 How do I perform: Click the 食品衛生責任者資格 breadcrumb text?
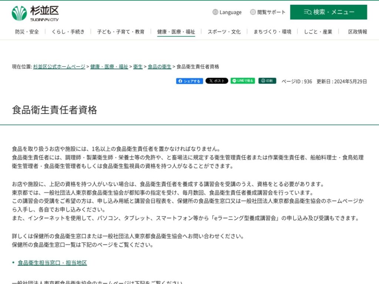tap(198, 67)
